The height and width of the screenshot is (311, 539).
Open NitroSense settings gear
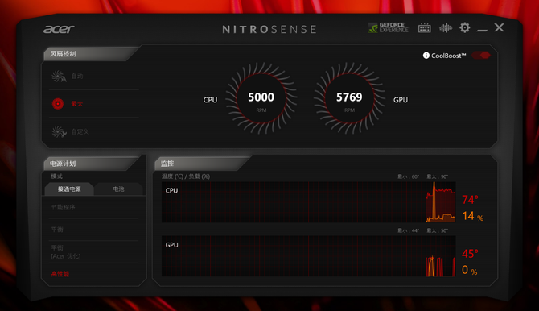[x=465, y=27]
